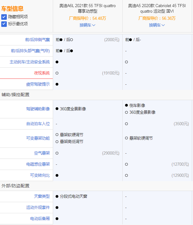The height and width of the screenshot is (225, 193).
Task: Click the 奥迪A5 2020款 Cabriolet model title
Action: (x=157, y=8)
